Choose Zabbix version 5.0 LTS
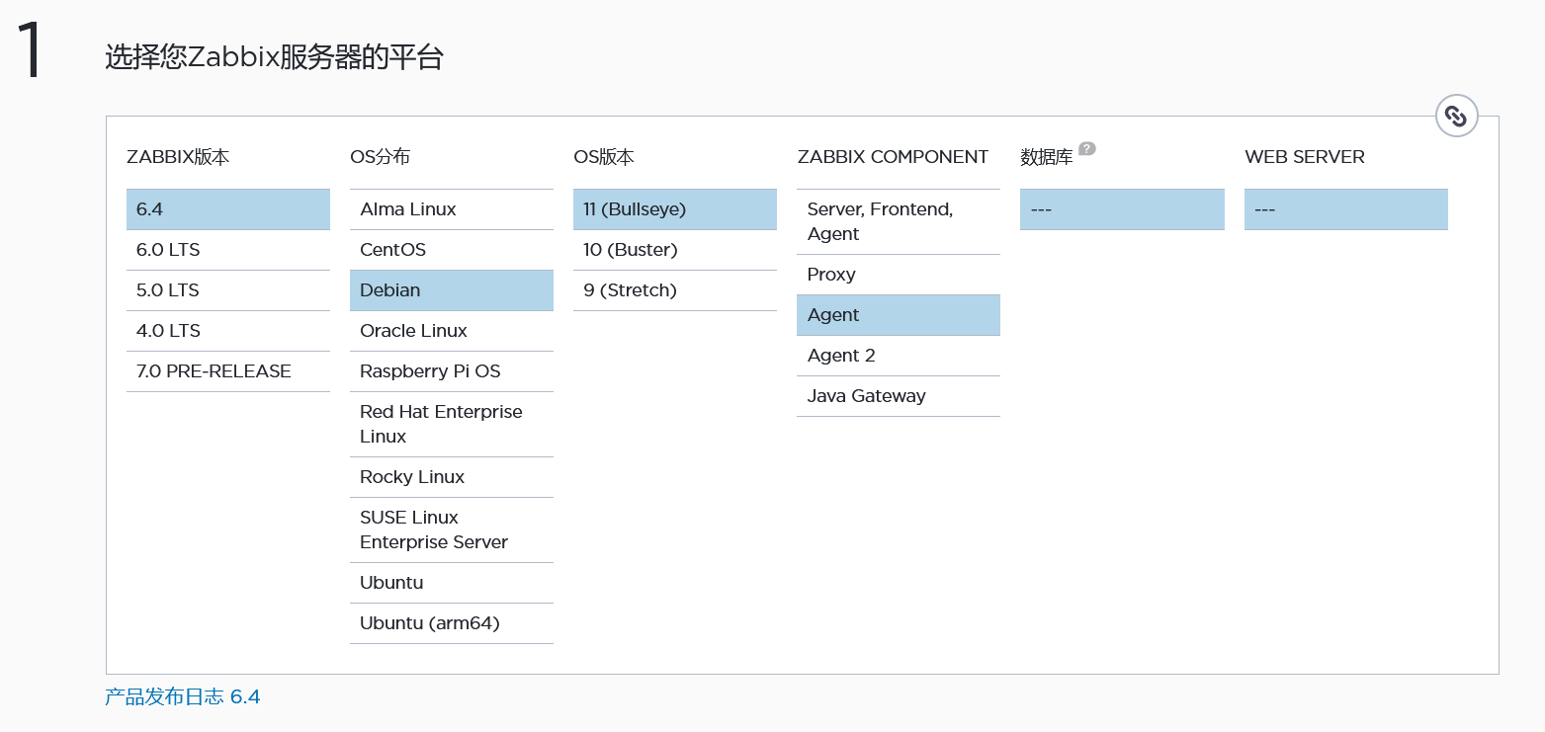1545x732 pixels. (x=227, y=290)
